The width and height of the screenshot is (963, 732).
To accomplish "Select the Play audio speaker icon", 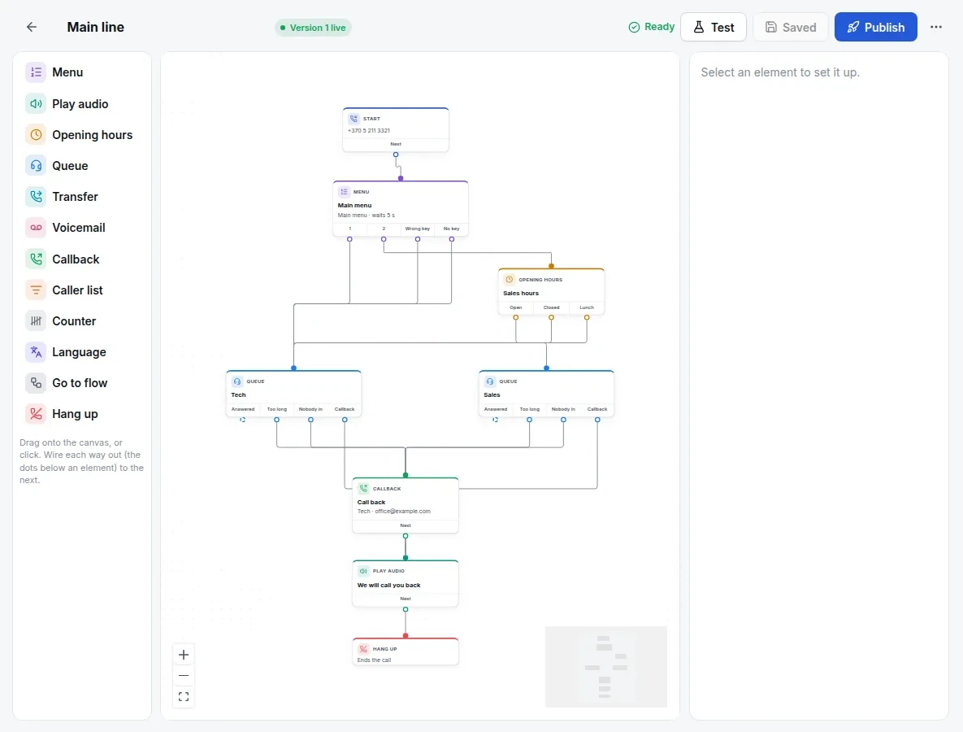I will coord(37,104).
